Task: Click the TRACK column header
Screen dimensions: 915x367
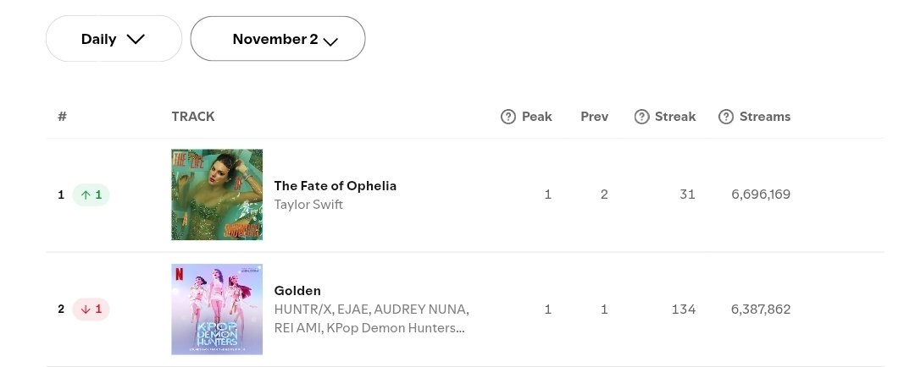Action: (193, 117)
